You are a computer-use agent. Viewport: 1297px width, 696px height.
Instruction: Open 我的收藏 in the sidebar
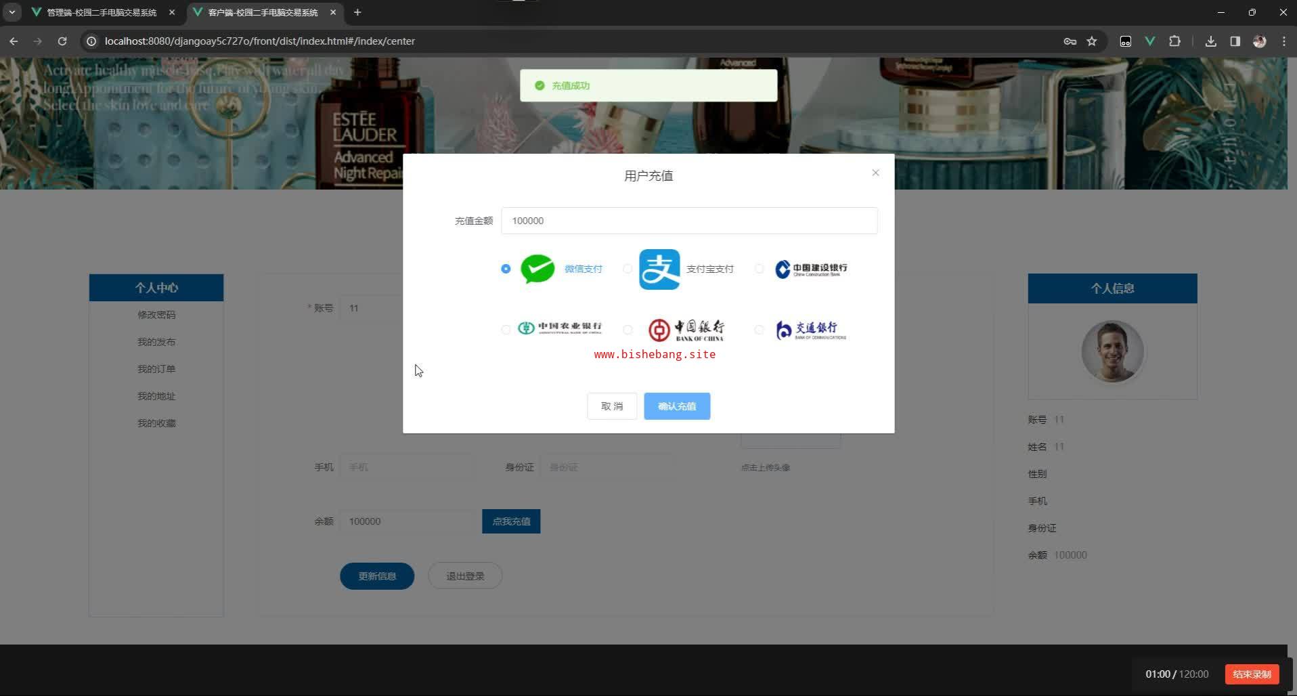point(156,423)
